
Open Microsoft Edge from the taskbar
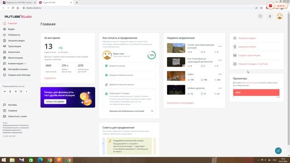[x=40, y=160]
